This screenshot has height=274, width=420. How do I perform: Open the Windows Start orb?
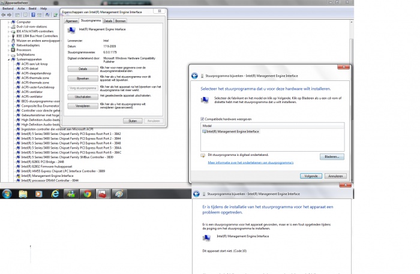7,194
